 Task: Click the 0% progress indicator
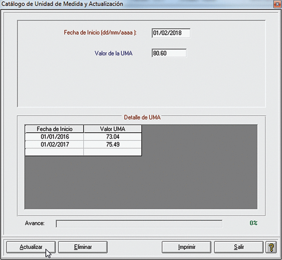pos(253,223)
